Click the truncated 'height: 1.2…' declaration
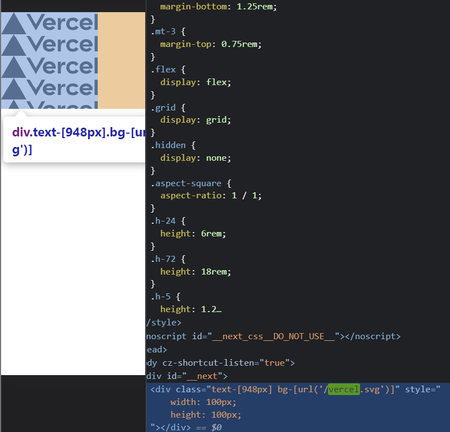Screen dimensions: 450x432 click(x=191, y=309)
